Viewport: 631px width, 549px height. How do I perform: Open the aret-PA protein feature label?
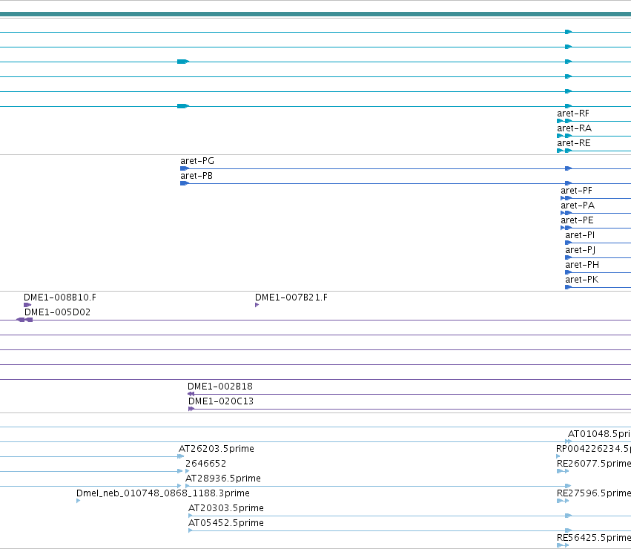(x=578, y=206)
